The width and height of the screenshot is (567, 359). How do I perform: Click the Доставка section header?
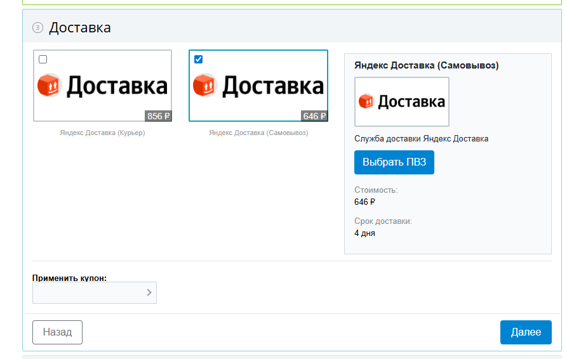point(80,27)
